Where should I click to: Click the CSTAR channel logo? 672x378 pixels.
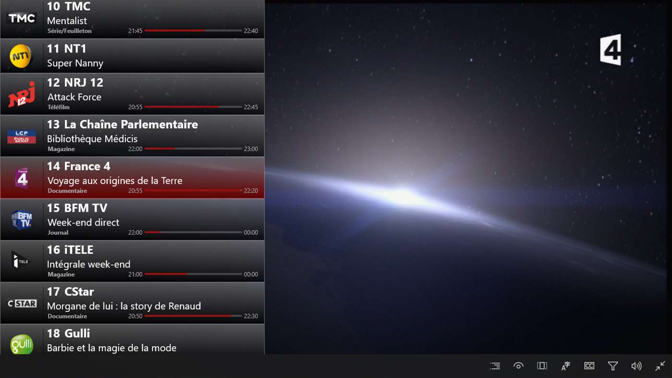22,304
